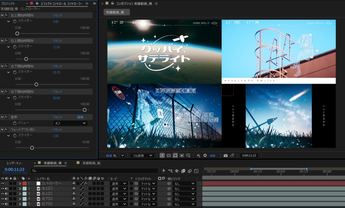Open the composition mini-flowchart icon
Image resolution: width=345 pixels, height=208 pixels.
(170, 171)
